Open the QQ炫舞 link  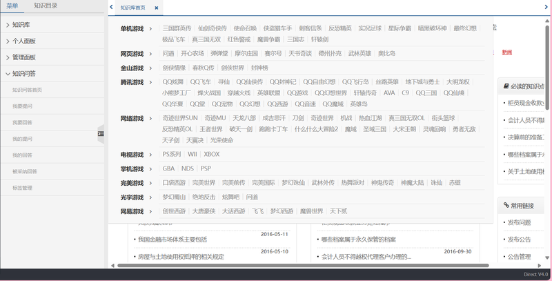point(173,81)
